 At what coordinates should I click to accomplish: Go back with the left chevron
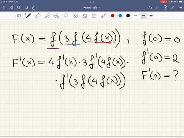point(3,8)
